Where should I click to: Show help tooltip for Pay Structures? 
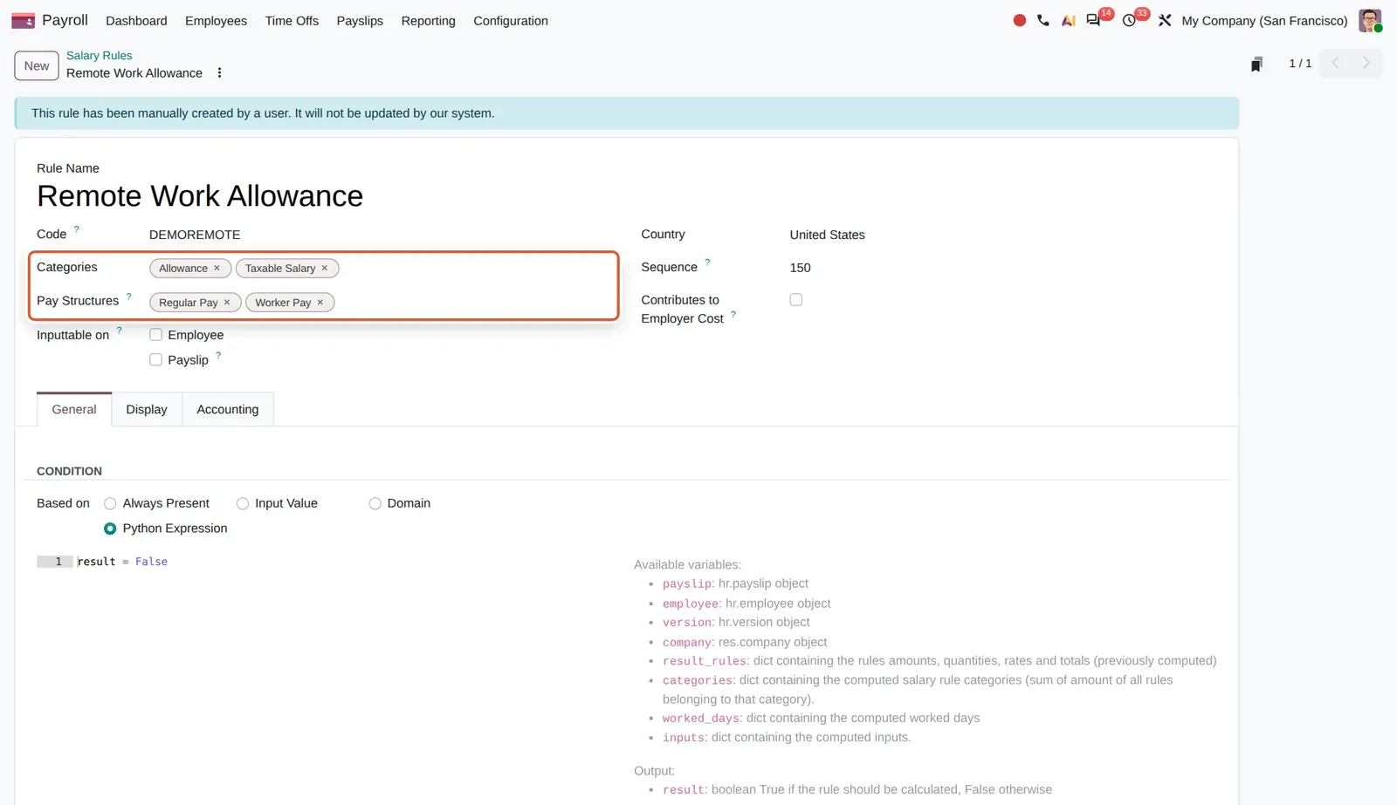pos(128,297)
